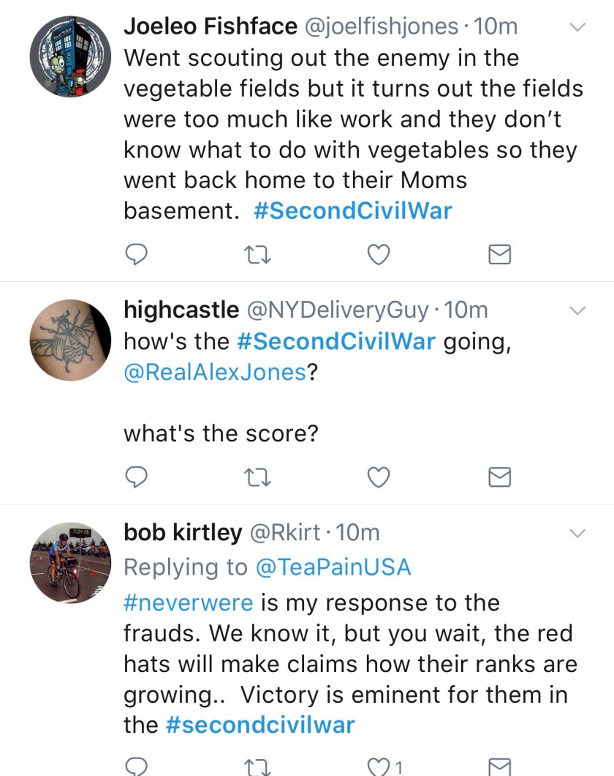Share Joeleo Fishface's tweet via direct message
The height and width of the screenshot is (776, 614).
coord(499,254)
